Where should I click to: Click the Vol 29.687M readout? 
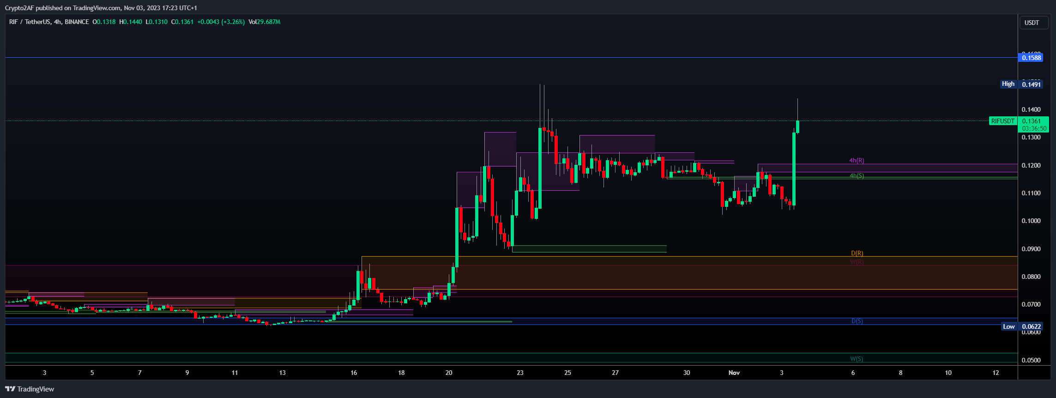[264, 22]
